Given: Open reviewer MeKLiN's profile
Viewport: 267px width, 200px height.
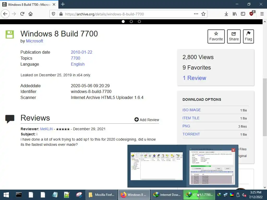Looking at the screenshot, I should [x=46, y=129].
